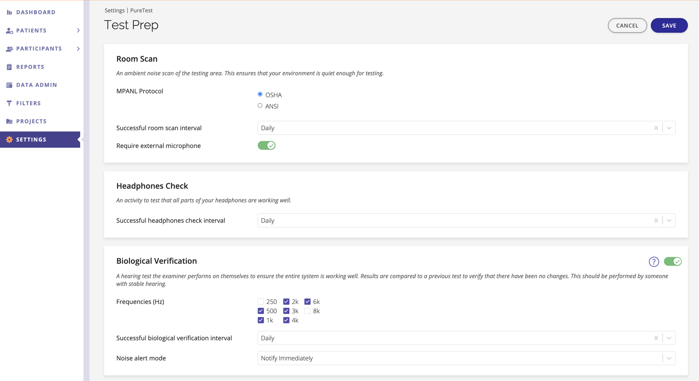
Task: Uncheck the 1k frequency checkbox
Action: (x=261, y=320)
